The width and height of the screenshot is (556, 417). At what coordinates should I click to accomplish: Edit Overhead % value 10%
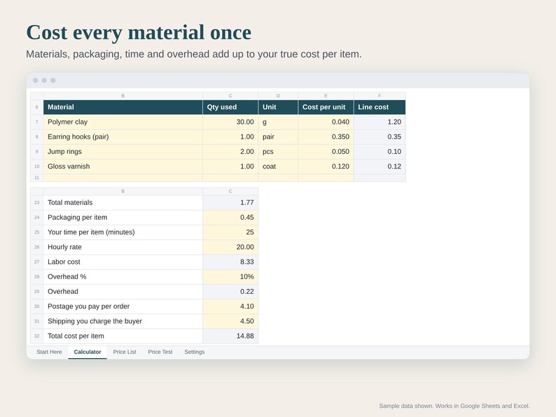(x=230, y=277)
